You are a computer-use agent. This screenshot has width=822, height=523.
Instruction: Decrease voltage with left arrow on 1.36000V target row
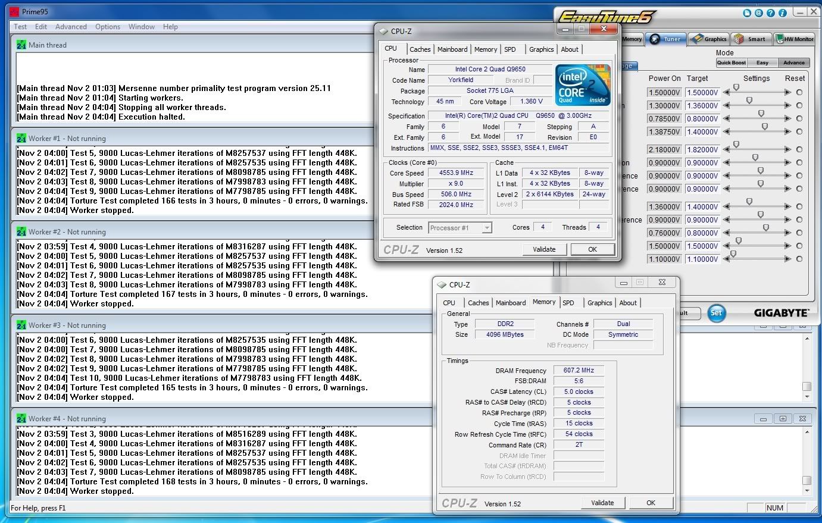[726, 105]
